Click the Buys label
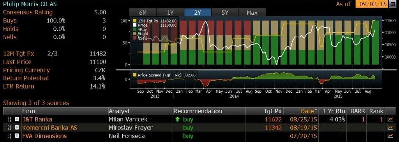The height and width of the screenshot is (142, 399). (x=10, y=21)
